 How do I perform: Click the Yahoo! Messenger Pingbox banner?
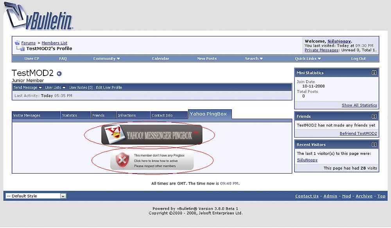(x=152, y=135)
